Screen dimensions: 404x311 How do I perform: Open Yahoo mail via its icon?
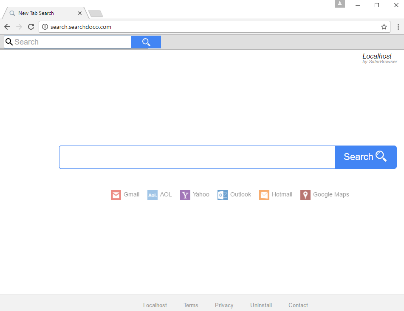click(x=185, y=195)
